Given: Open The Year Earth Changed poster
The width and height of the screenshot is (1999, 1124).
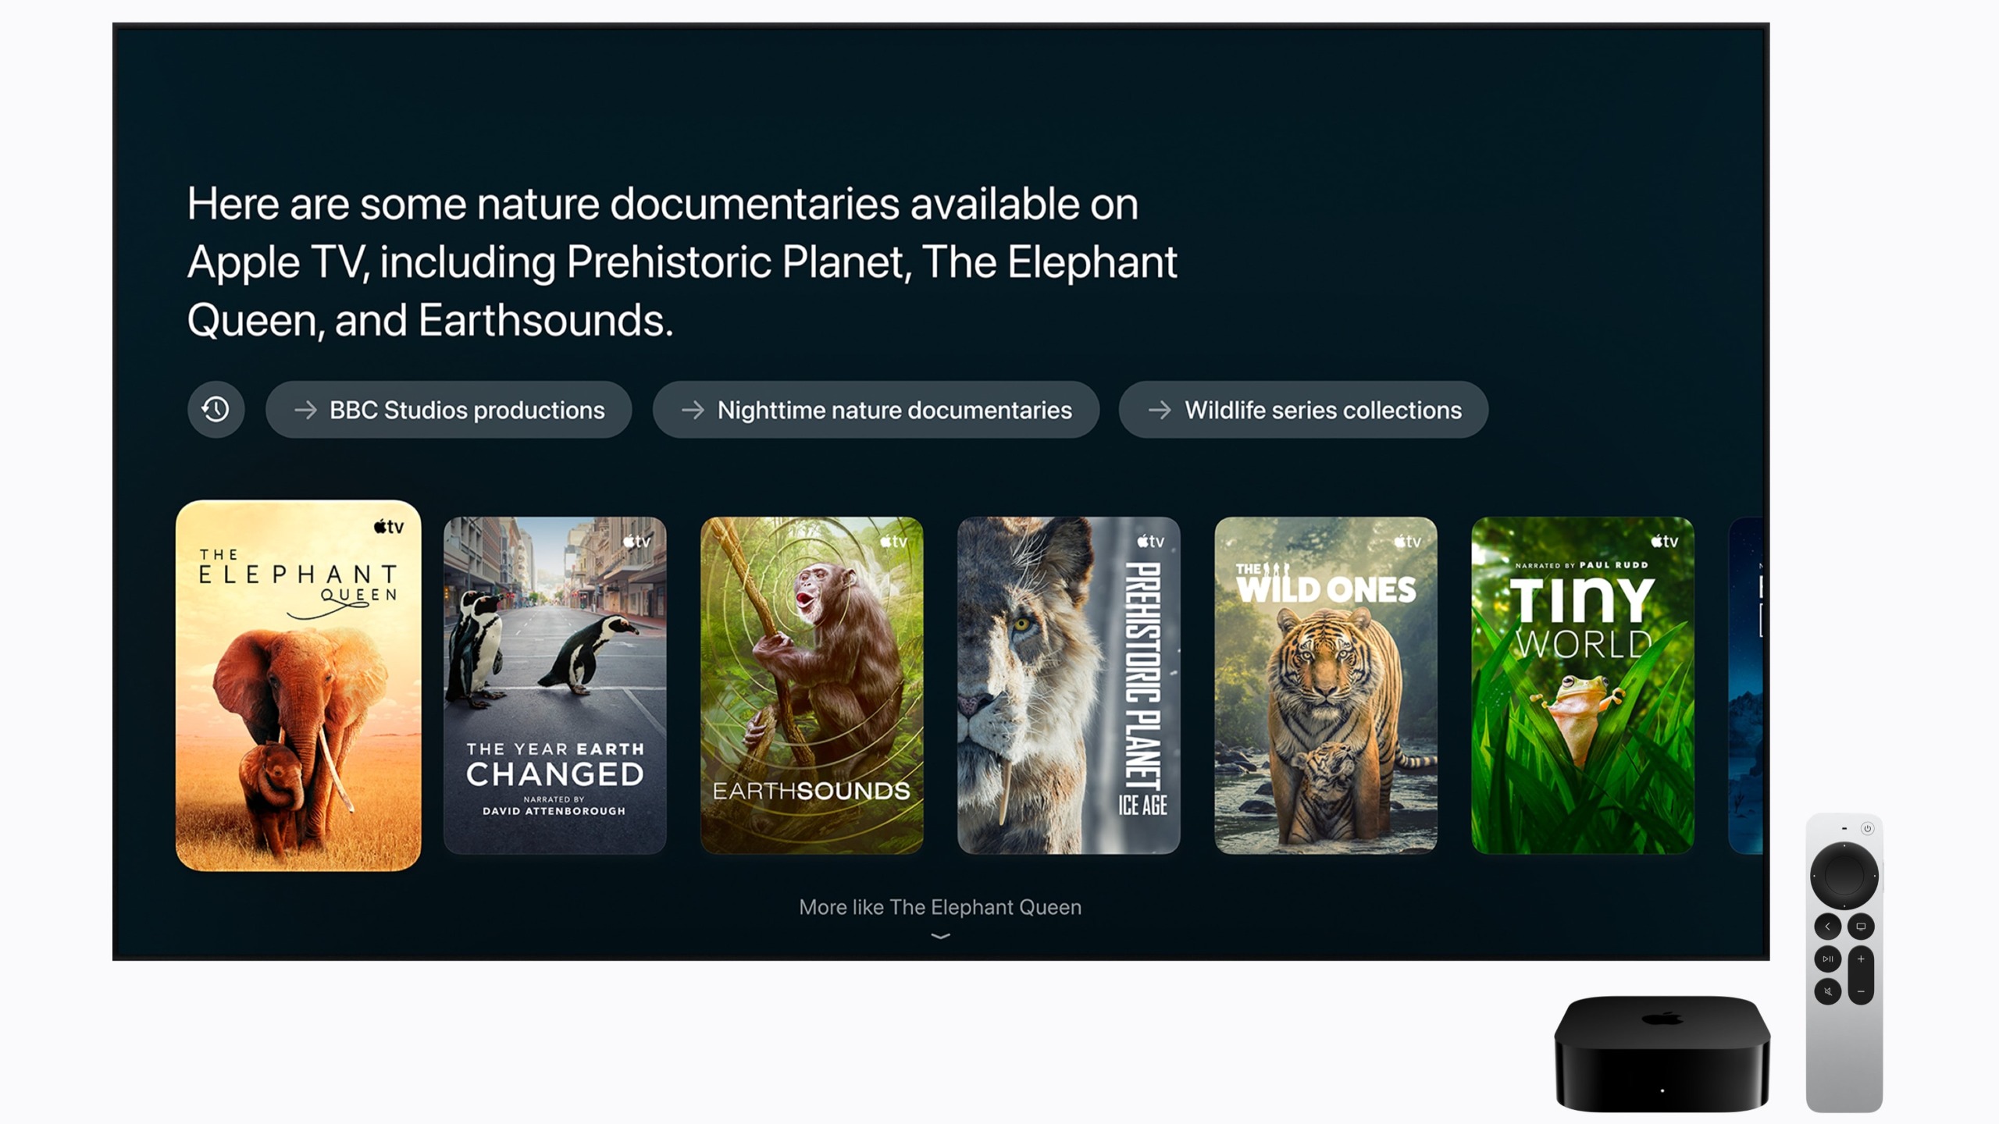Looking at the screenshot, I should point(554,685).
